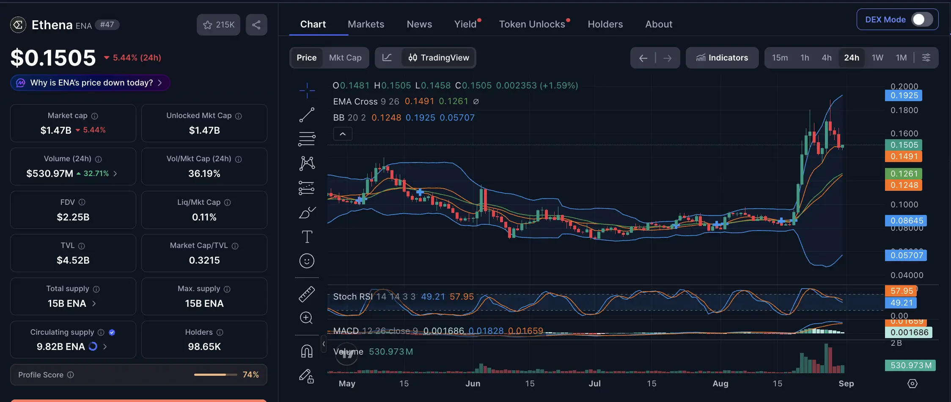Lock all drawing tools
The height and width of the screenshot is (402, 951).
tap(307, 376)
